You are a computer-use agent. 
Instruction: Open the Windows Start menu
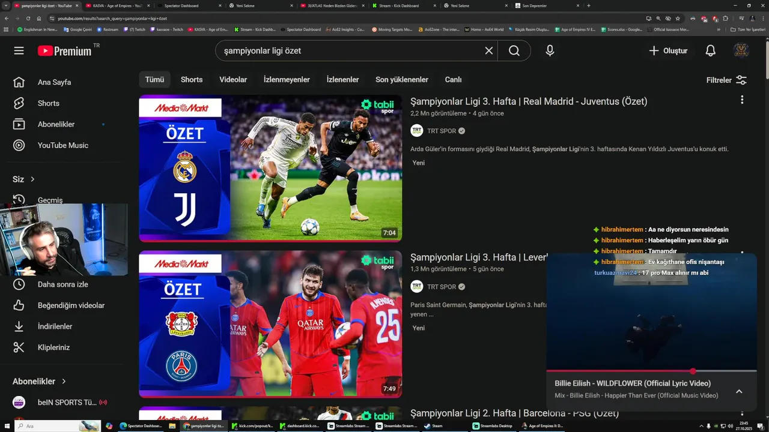point(6,426)
